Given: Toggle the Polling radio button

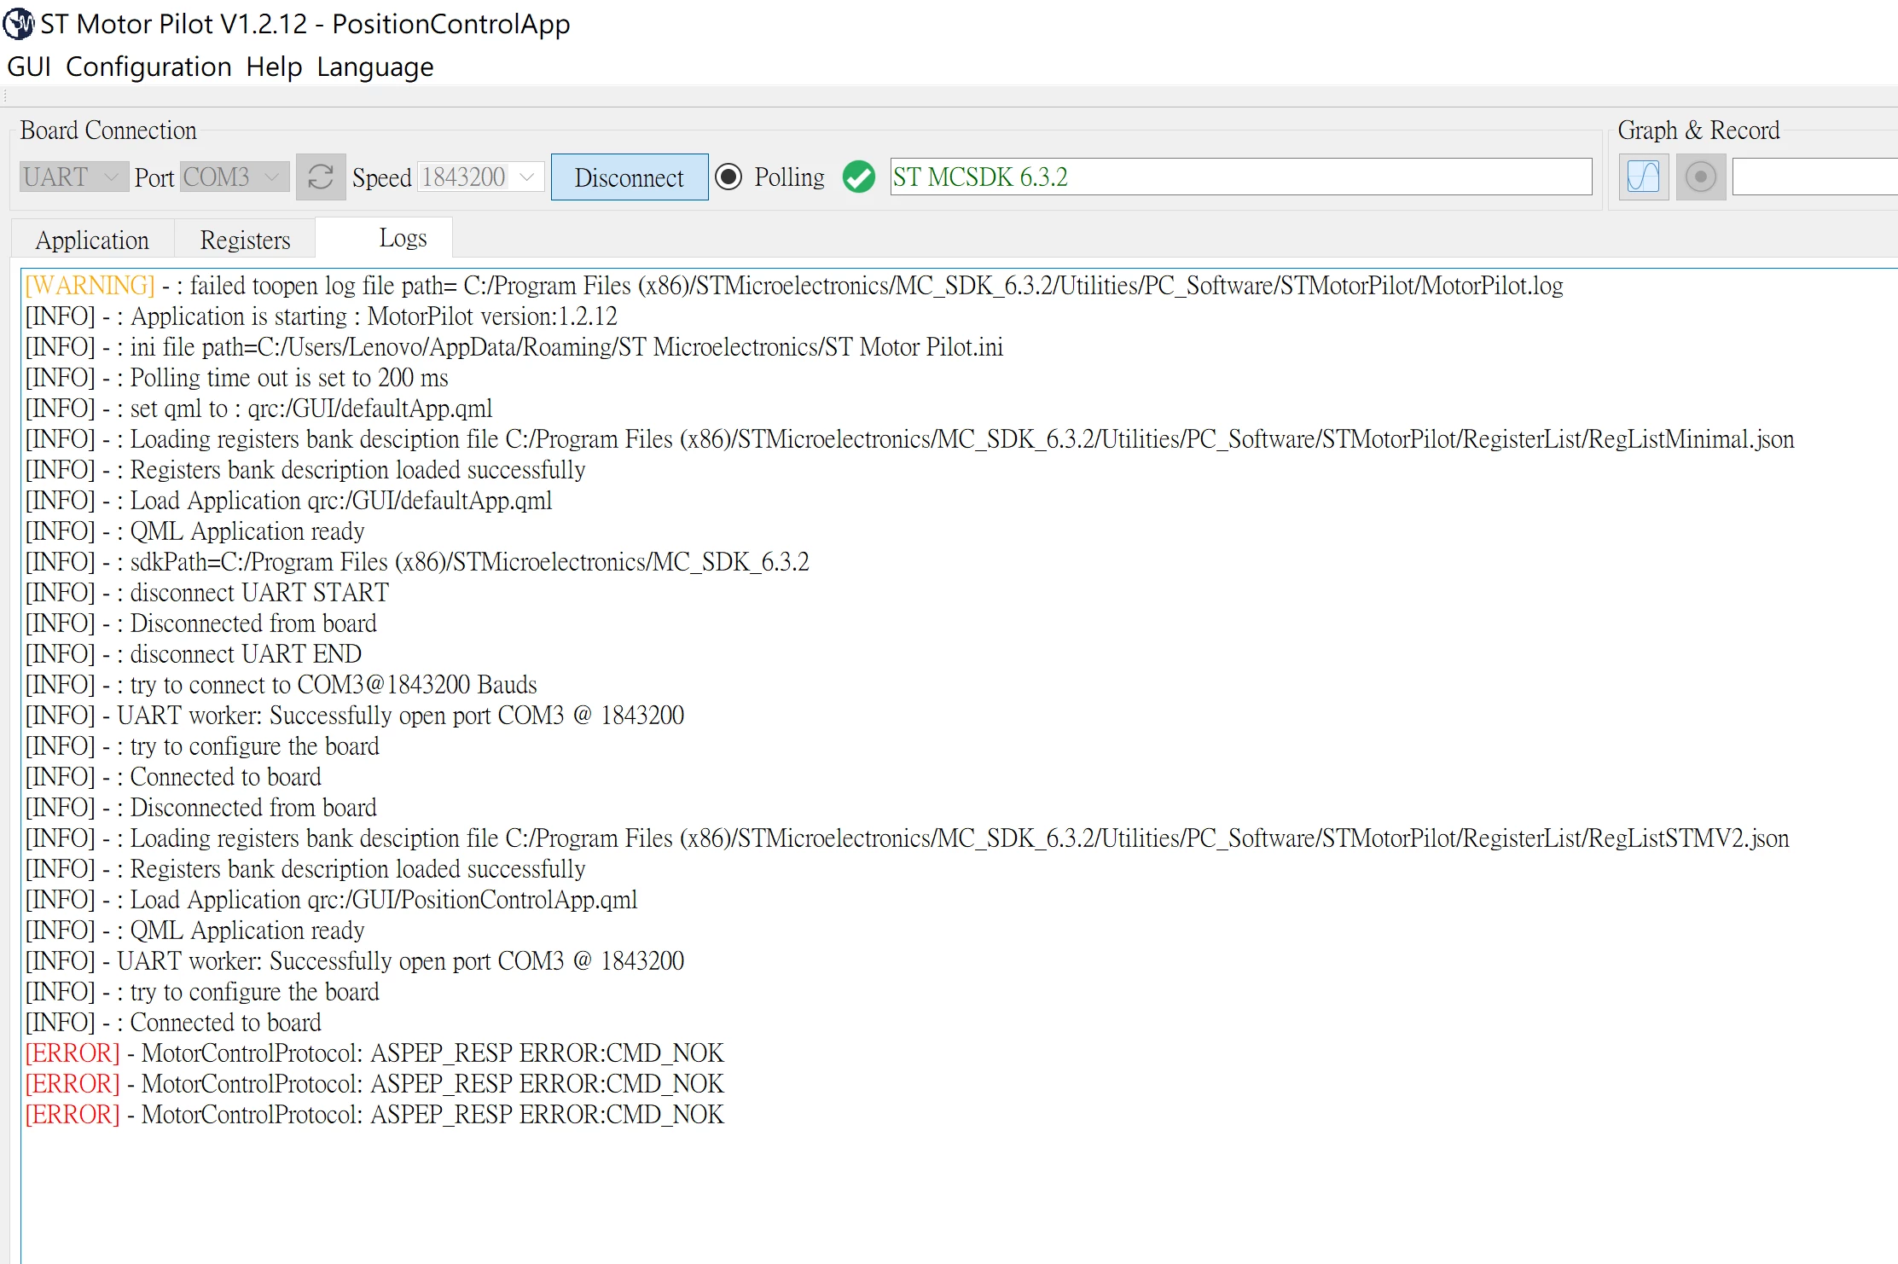Looking at the screenshot, I should point(728,177).
